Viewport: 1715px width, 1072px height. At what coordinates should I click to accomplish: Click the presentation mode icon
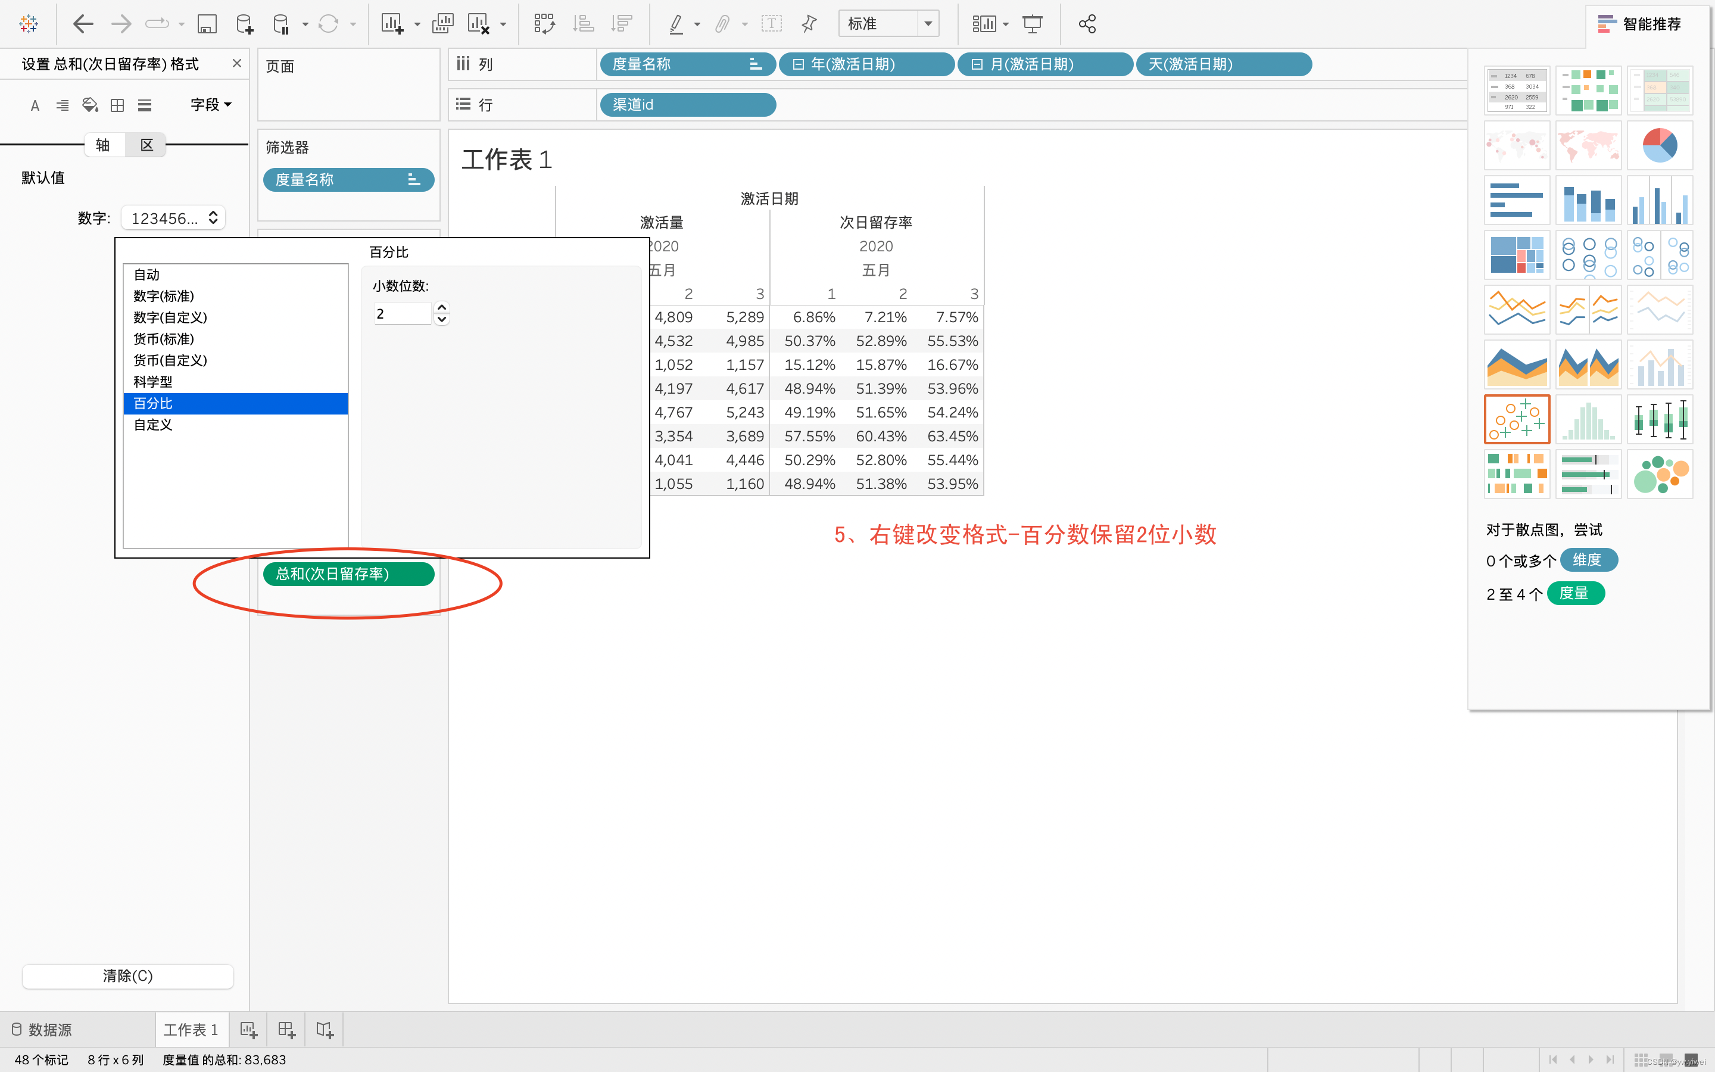pos(1032,24)
